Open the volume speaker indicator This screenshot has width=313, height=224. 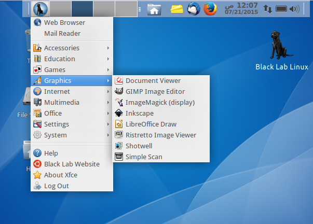(294, 9)
